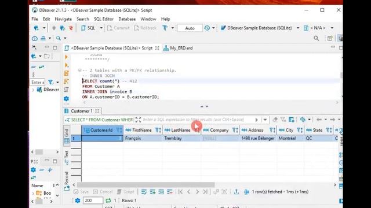371x208 pixels.
Task: Select the Tremblay cell
Action: click(181, 139)
